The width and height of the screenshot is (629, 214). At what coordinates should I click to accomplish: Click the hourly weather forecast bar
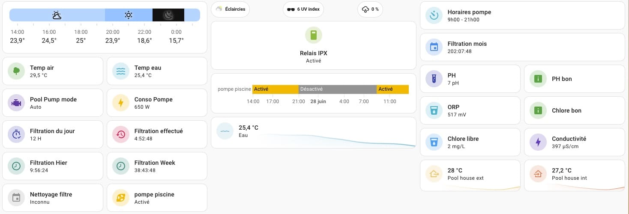coord(105,15)
